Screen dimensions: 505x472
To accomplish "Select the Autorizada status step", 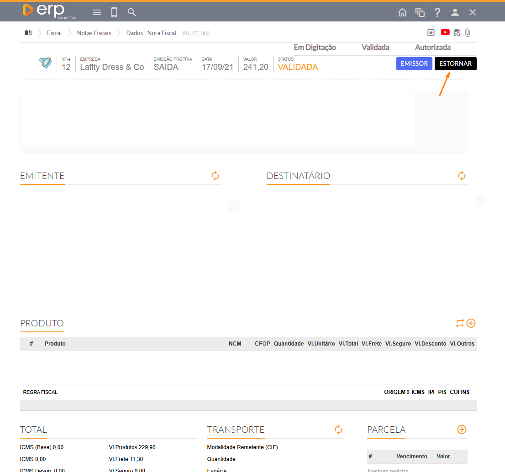I will click(x=432, y=47).
